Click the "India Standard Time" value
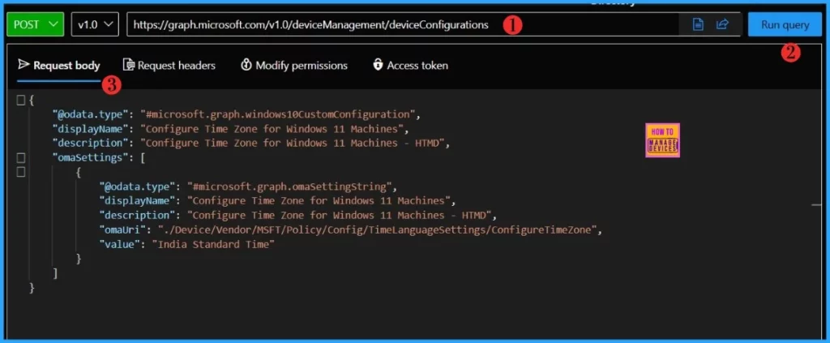Screen dimensions: 830x343 213,244
